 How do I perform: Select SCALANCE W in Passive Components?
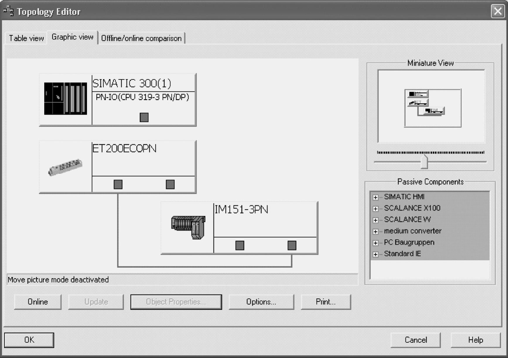tap(407, 220)
